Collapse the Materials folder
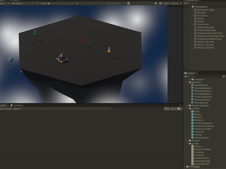226x169 pixels. tap(187, 82)
